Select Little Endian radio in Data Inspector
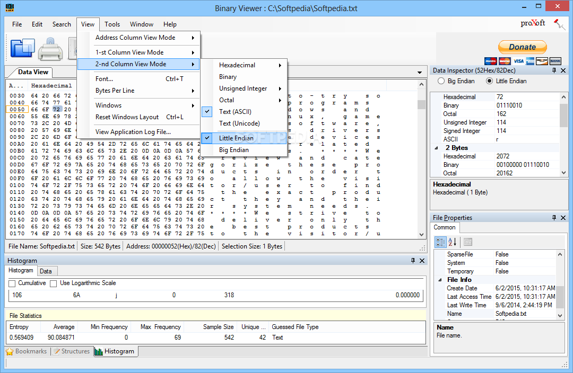The height and width of the screenshot is (373, 573). coord(489,81)
